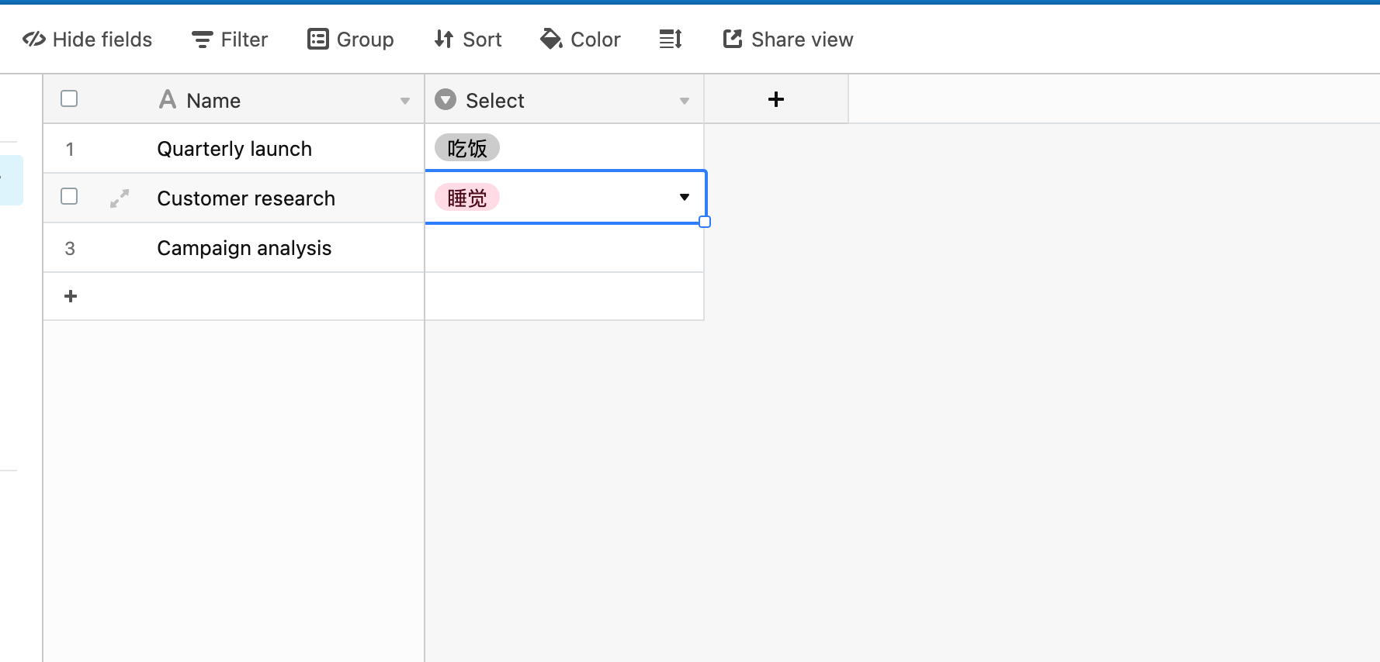Click the Name column header label
This screenshot has height=662, width=1380.
(213, 101)
